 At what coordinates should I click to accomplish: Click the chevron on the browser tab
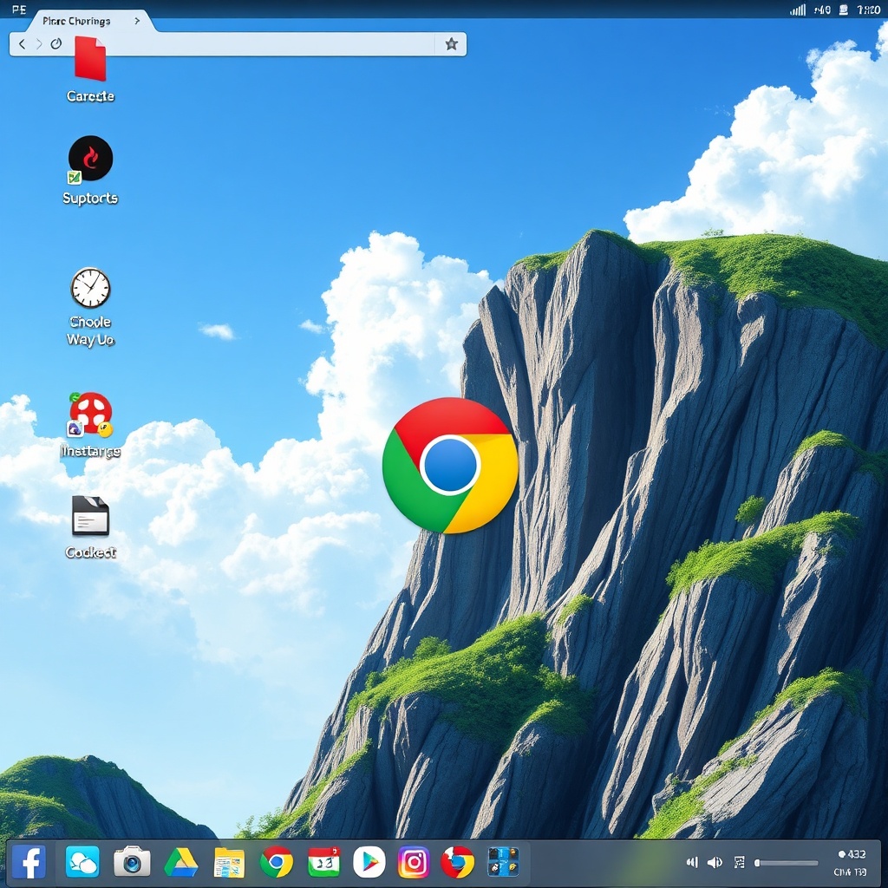click(137, 21)
